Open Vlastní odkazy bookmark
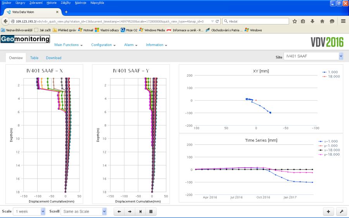 tap(107, 30)
